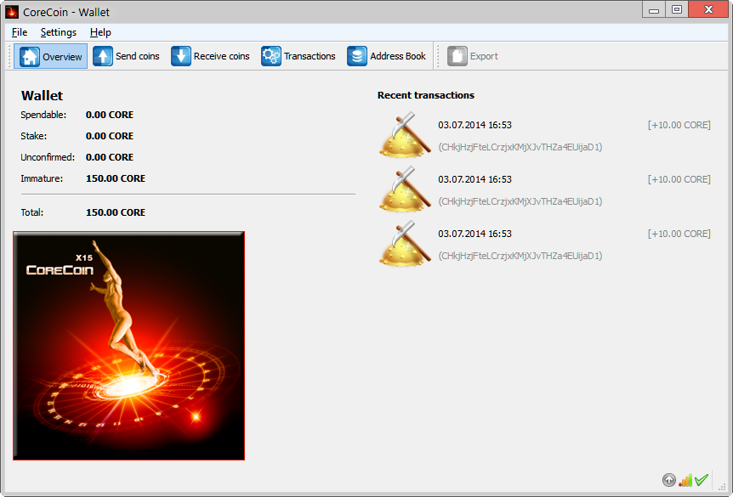Screen dimensions: 733x497
Task: Minimize the CoreCoin wallet window
Action: [x=654, y=9]
